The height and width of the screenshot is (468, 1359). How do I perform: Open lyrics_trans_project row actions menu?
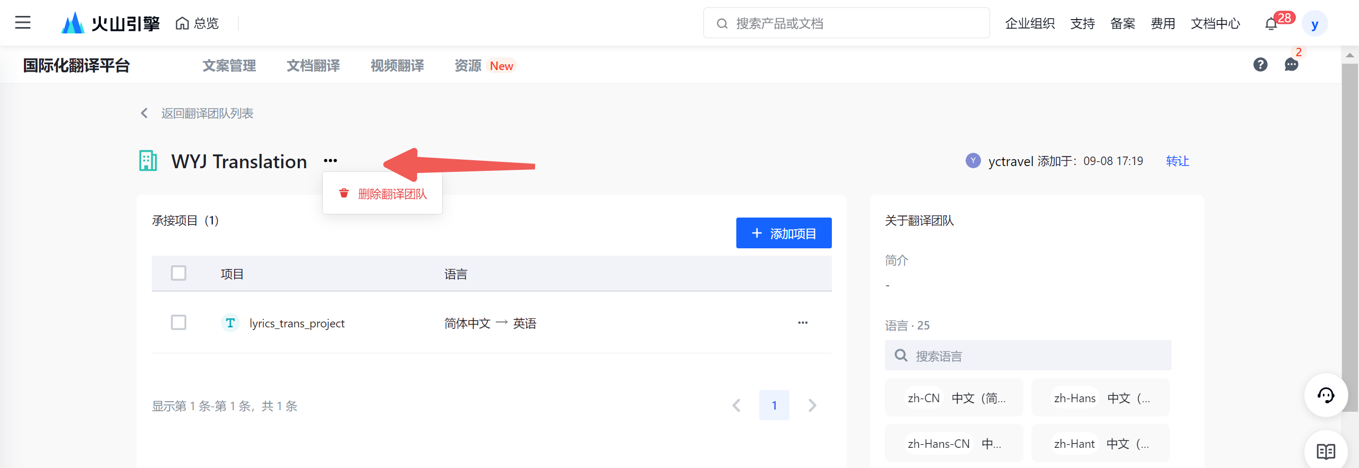803,323
